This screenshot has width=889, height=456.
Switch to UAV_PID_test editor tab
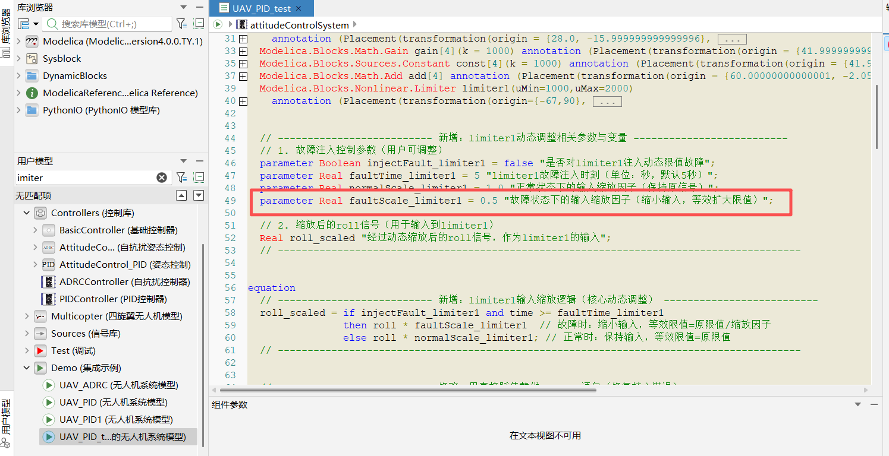tap(262, 8)
